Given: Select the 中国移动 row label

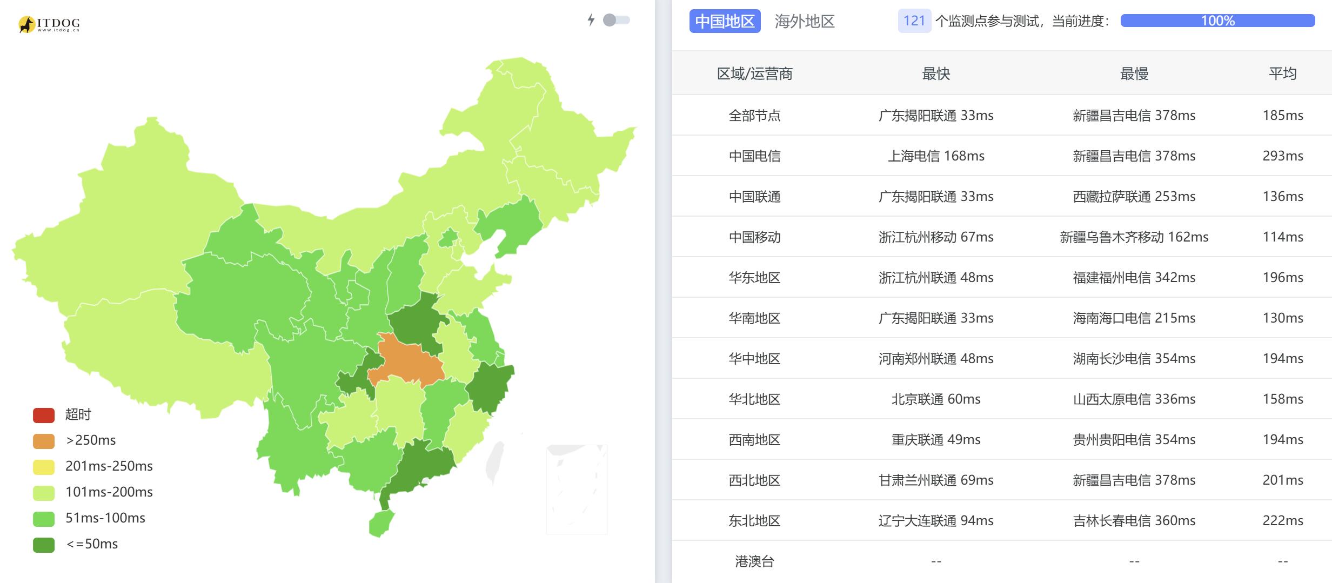Looking at the screenshot, I should 754,237.
